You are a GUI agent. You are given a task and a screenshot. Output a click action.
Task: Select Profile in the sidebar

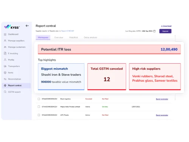click(11, 60)
